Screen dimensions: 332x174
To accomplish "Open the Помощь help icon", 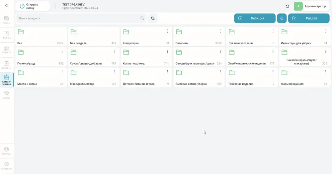I will click(x=7, y=151).
